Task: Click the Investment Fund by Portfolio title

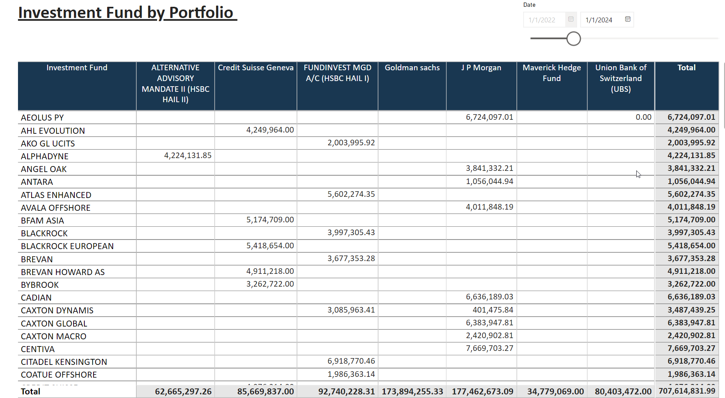Action: [126, 13]
